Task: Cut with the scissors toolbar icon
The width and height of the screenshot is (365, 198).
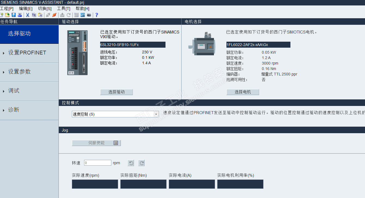Action: point(27,15)
